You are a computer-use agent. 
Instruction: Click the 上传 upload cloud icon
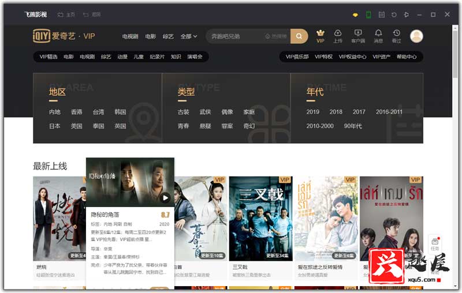pos(338,36)
